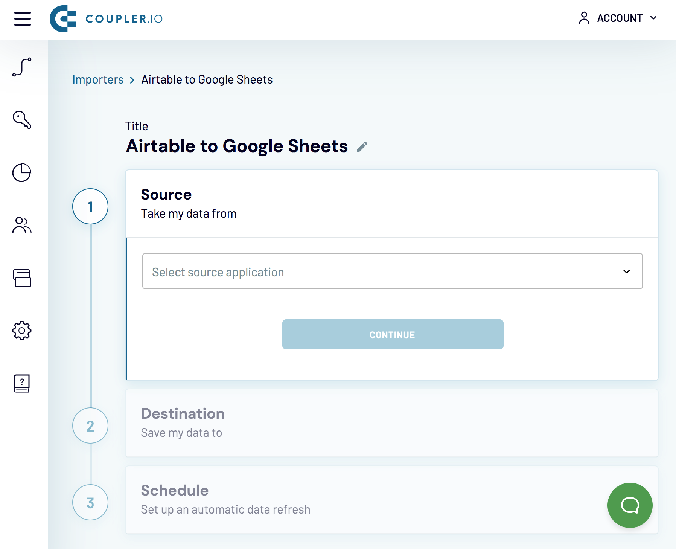Open the billing card icon in sidebar
The width and height of the screenshot is (676, 549).
point(22,278)
